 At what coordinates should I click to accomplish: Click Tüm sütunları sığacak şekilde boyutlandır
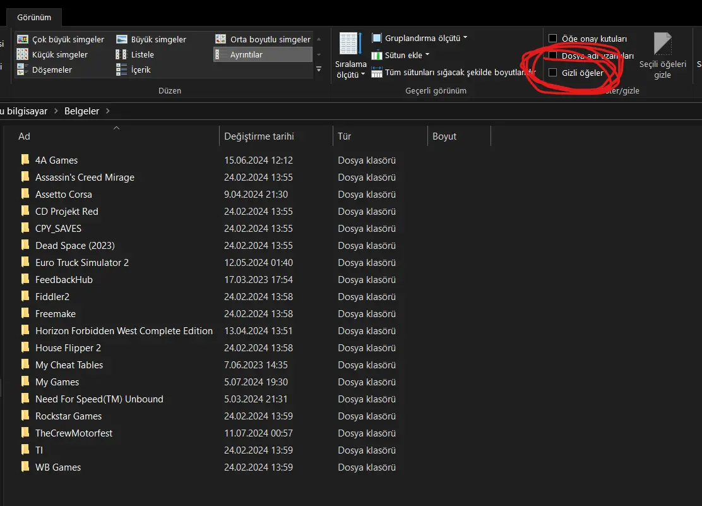(x=453, y=72)
